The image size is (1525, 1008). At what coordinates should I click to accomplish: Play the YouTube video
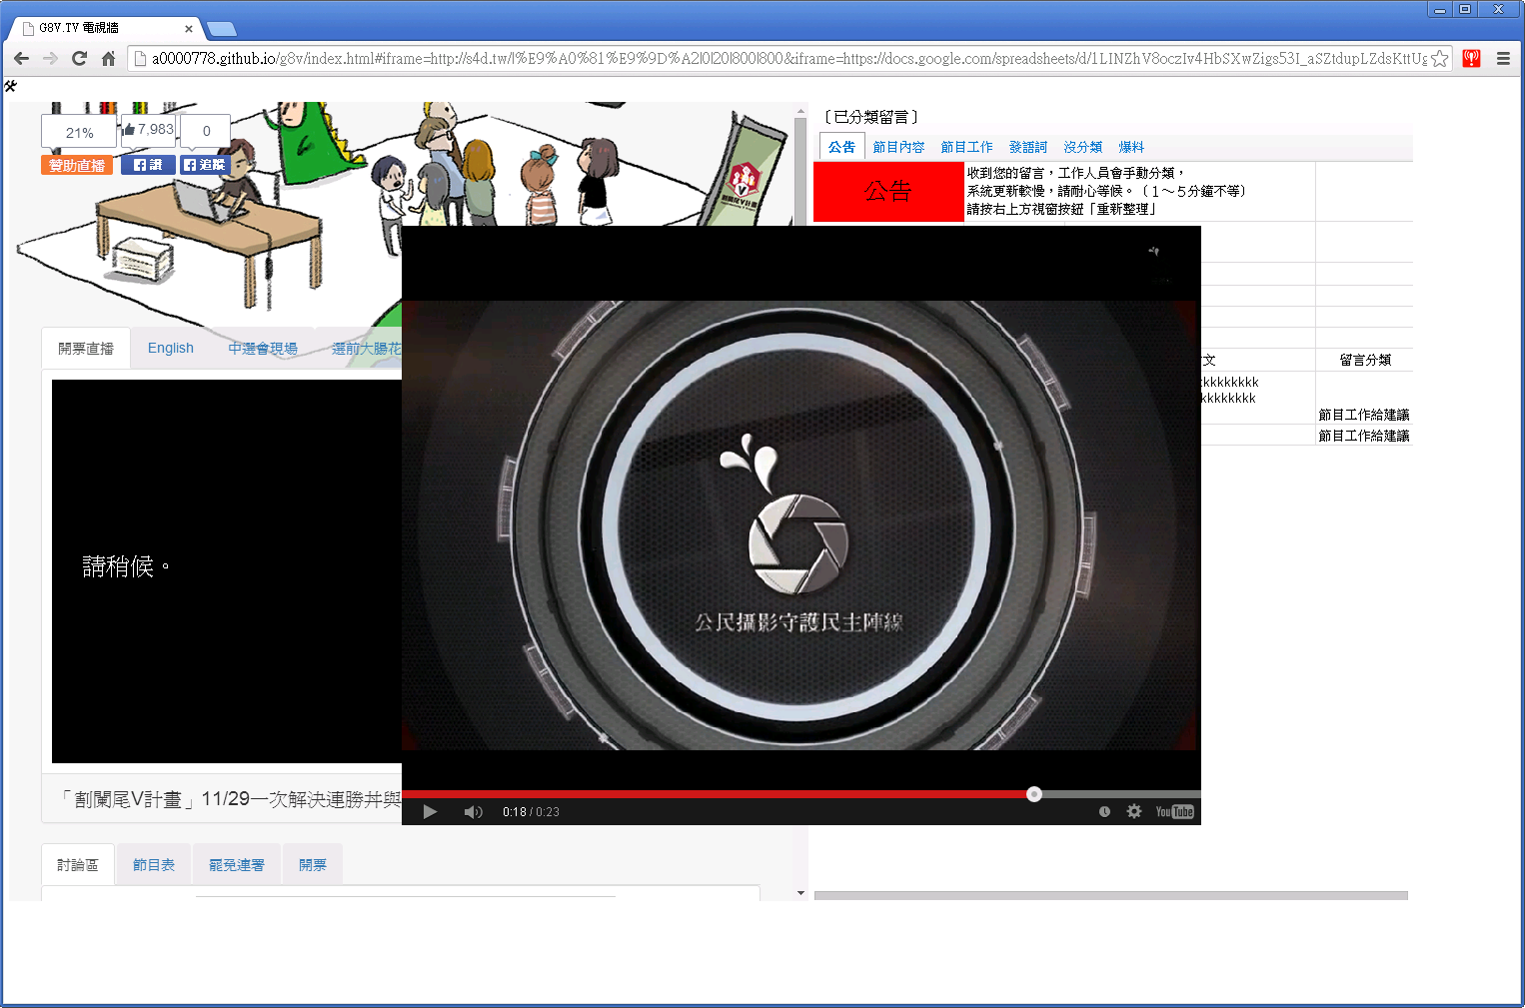tap(430, 811)
